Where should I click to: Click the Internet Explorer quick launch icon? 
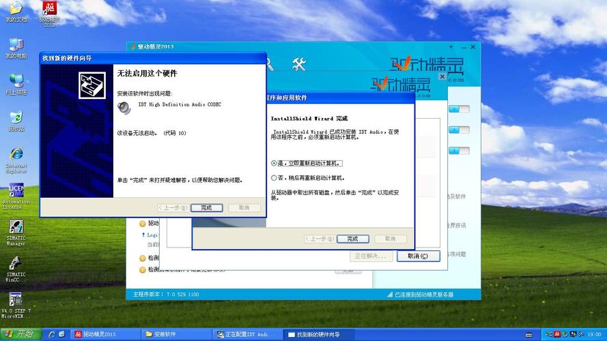[51, 334]
